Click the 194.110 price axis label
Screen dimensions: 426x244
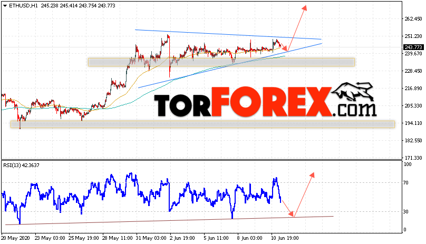(413, 123)
